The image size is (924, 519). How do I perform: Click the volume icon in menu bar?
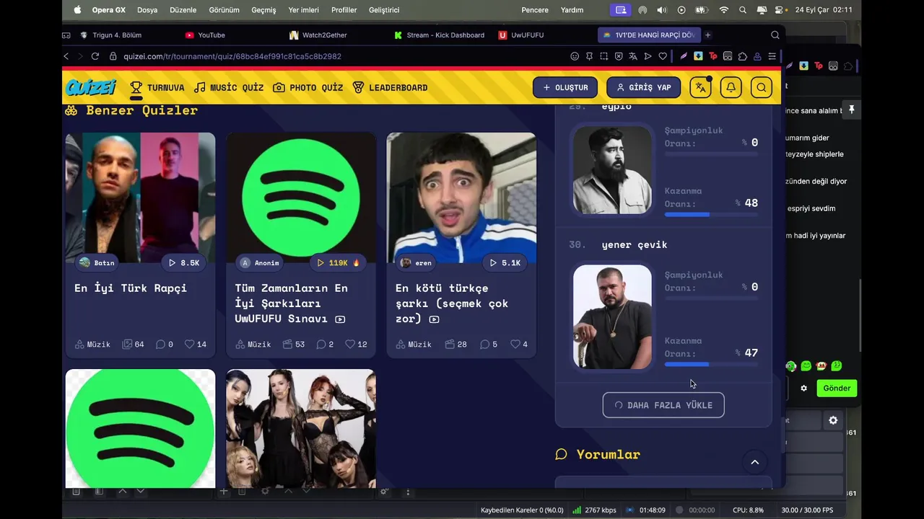point(662,10)
